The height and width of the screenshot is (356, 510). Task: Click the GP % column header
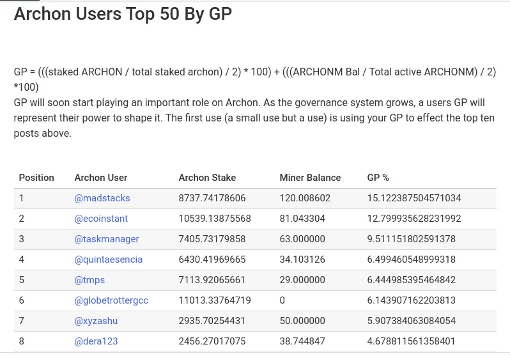tap(378, 178)
